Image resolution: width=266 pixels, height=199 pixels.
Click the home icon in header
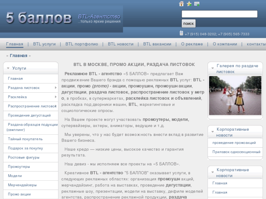181,4
